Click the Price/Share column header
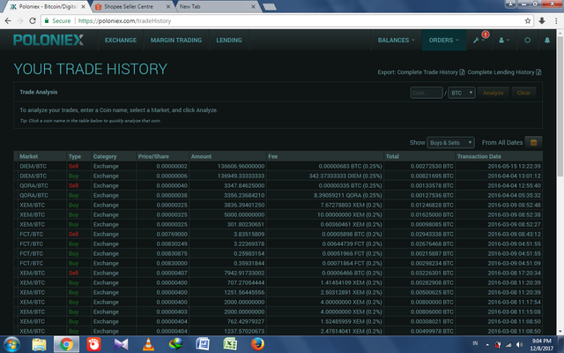Viewport: 564px width, 353px height. coord(153,156)
